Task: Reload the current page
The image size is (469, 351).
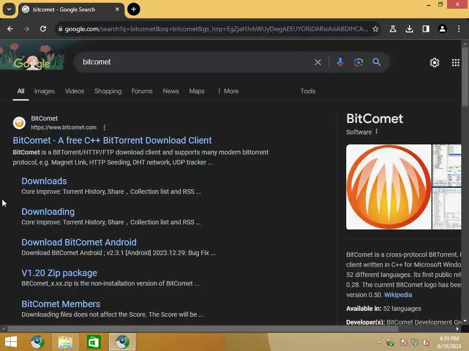Action: [43, 29]
